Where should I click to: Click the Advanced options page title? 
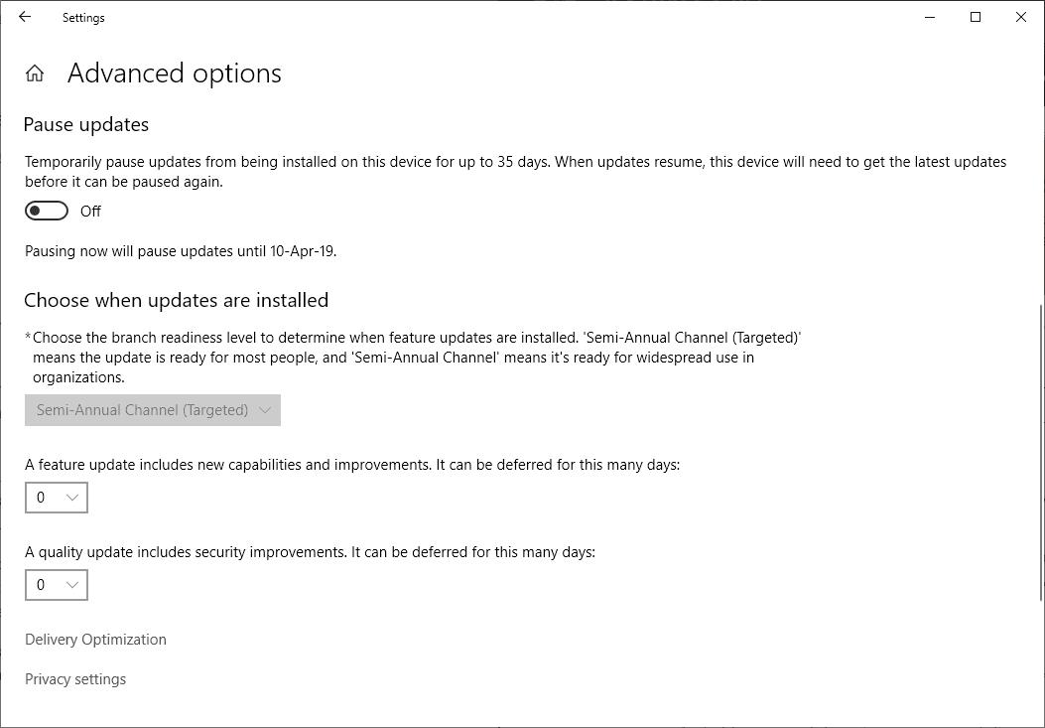coord(175,73)
